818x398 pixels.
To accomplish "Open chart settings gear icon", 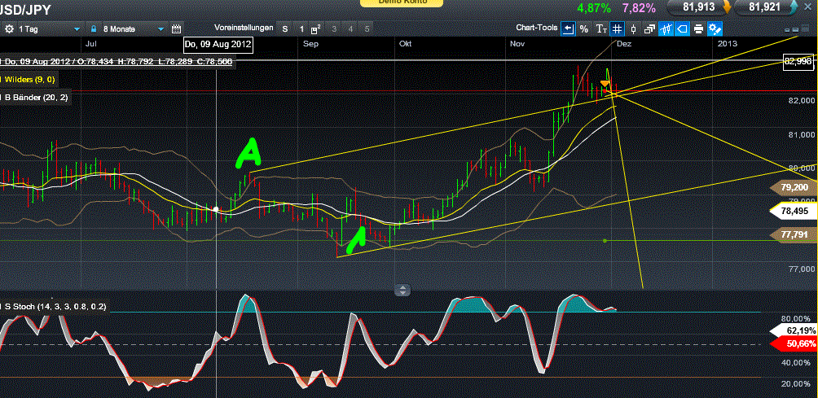I will click(x=10, y=28).
